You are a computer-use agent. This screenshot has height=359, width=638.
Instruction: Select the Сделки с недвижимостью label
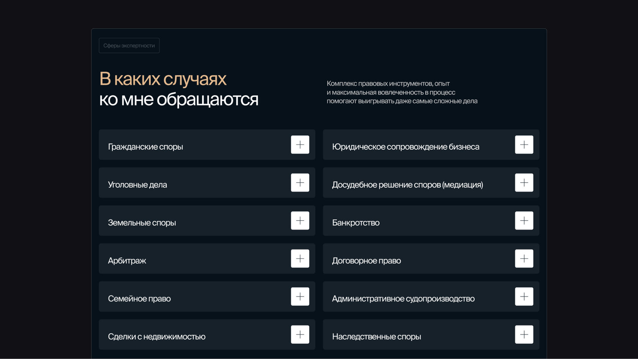point(157,337)
